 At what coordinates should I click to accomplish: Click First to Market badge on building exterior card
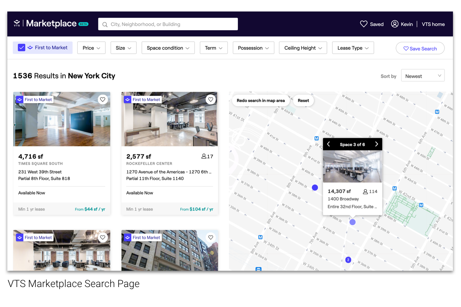click(x=143, y=238)
